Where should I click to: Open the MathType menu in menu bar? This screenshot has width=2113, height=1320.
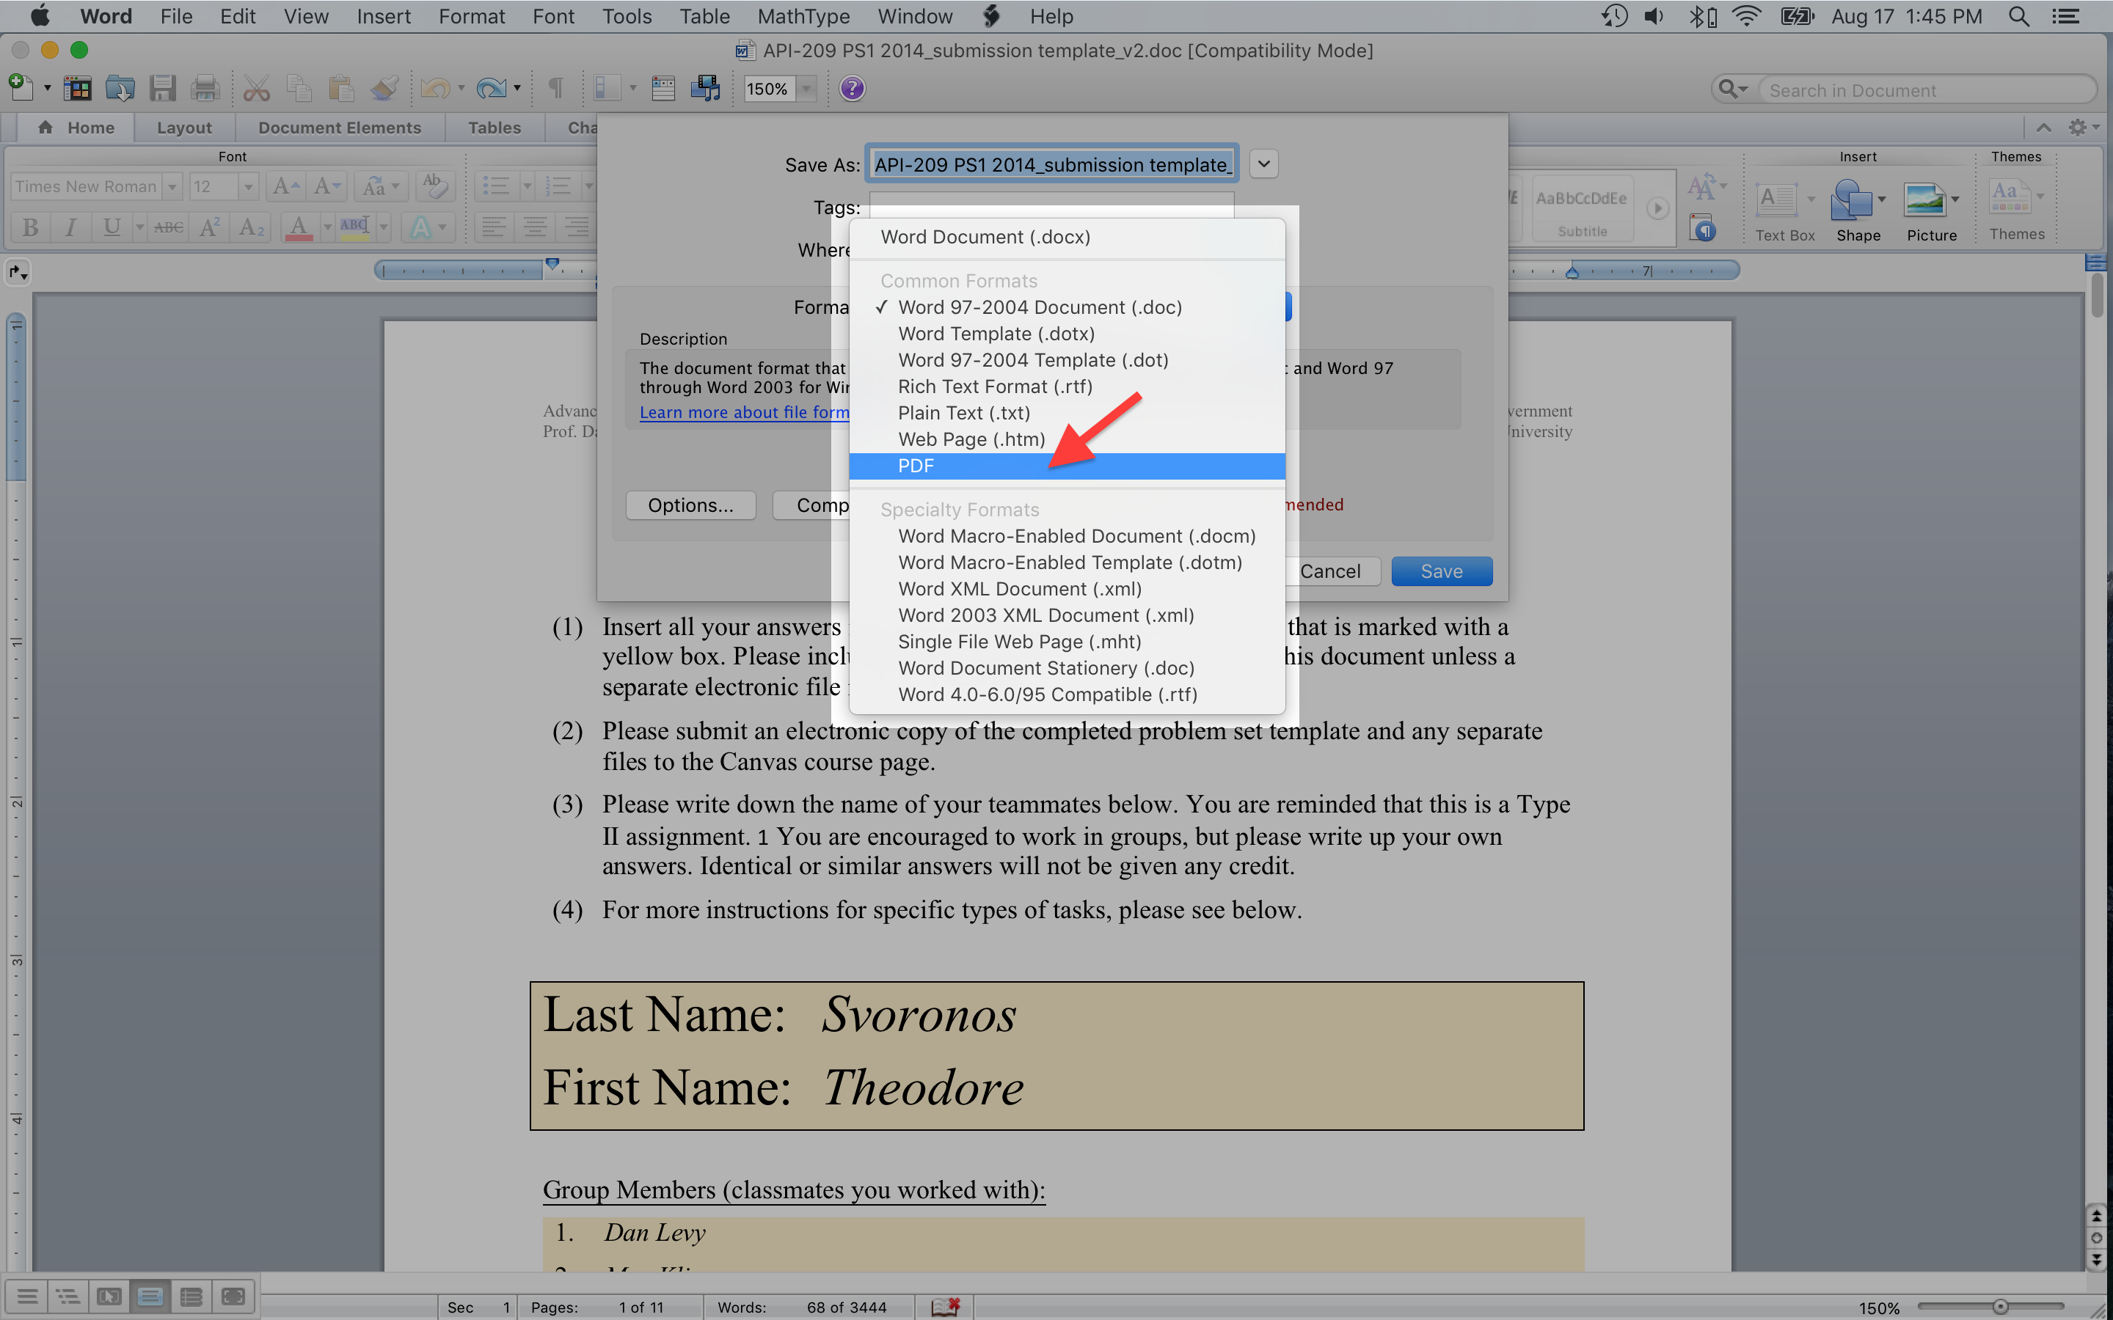point(803,17)
